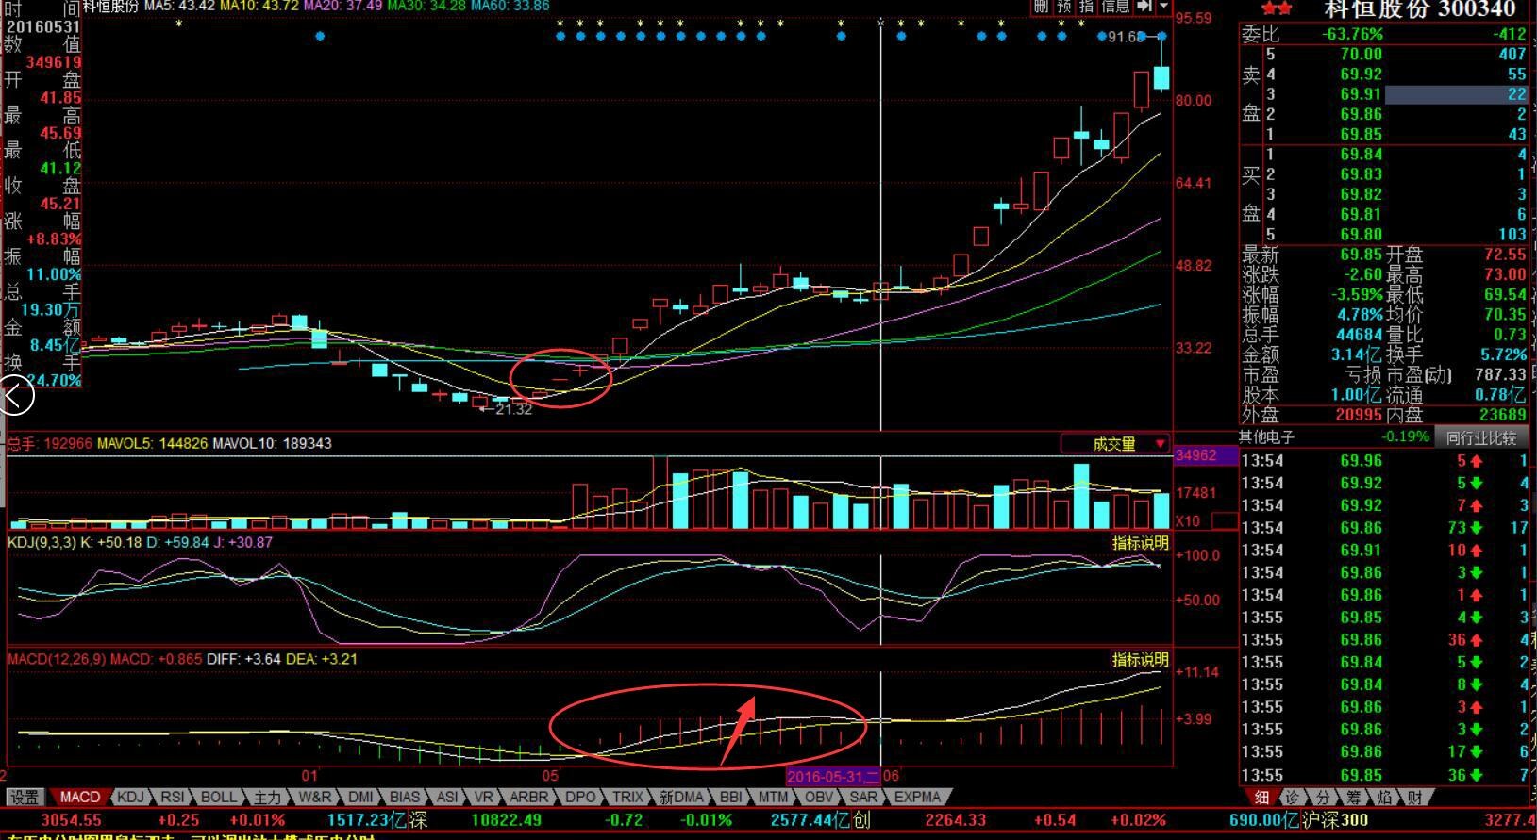This screenshot has height=840, width=1537.
Task: Select the BIAS indicator tab
Action: pos(405,797)
